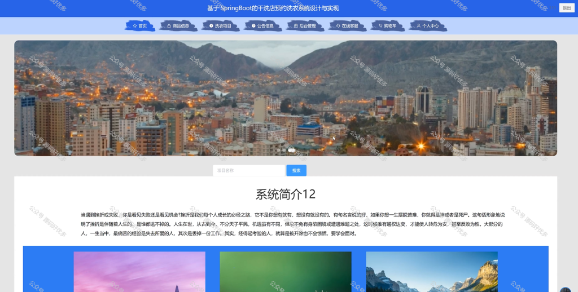Screen dimensions: 578x292
Task: Open the 购物车 shopping cart icon
Action: (x=380, y=26)
